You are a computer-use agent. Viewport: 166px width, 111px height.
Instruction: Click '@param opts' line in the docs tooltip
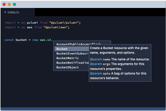[118, 76]
